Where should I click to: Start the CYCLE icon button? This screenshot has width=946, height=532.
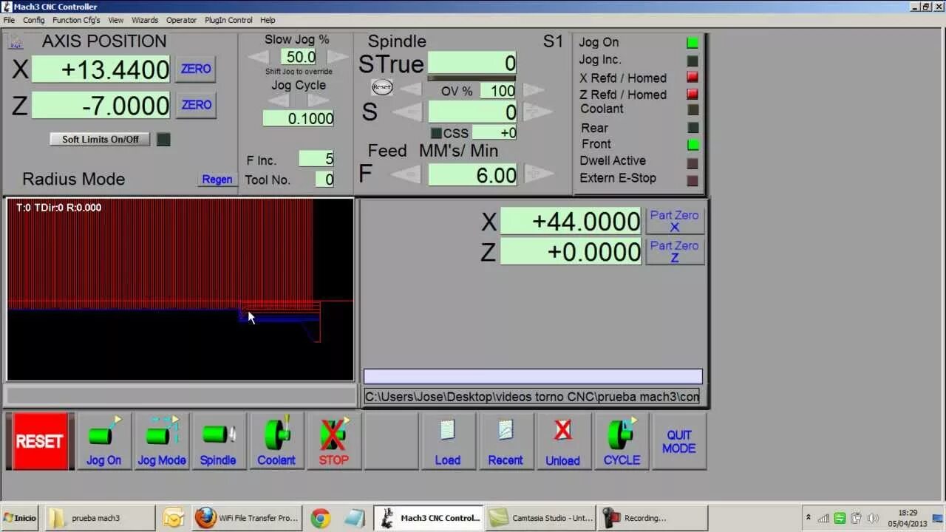coord(622,441)
